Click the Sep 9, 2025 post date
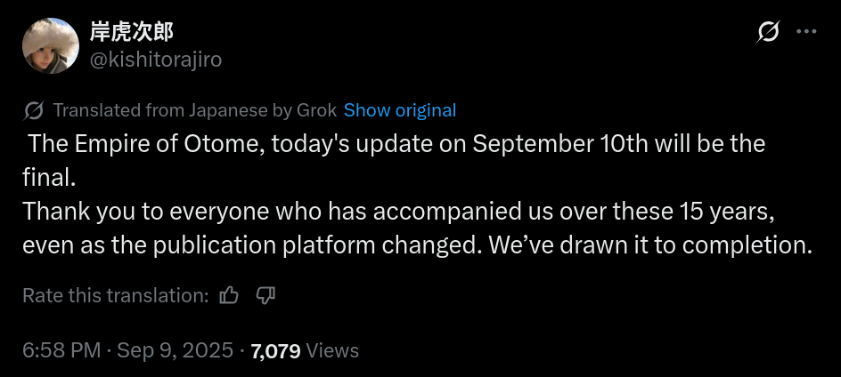This screenshot has height=377, width=841. [173, 350]
